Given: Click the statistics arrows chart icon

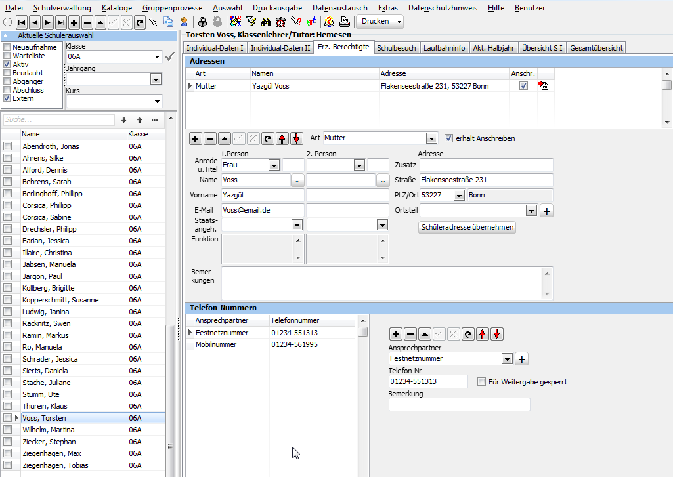Looking at the screenshot, I should (311, 22).
